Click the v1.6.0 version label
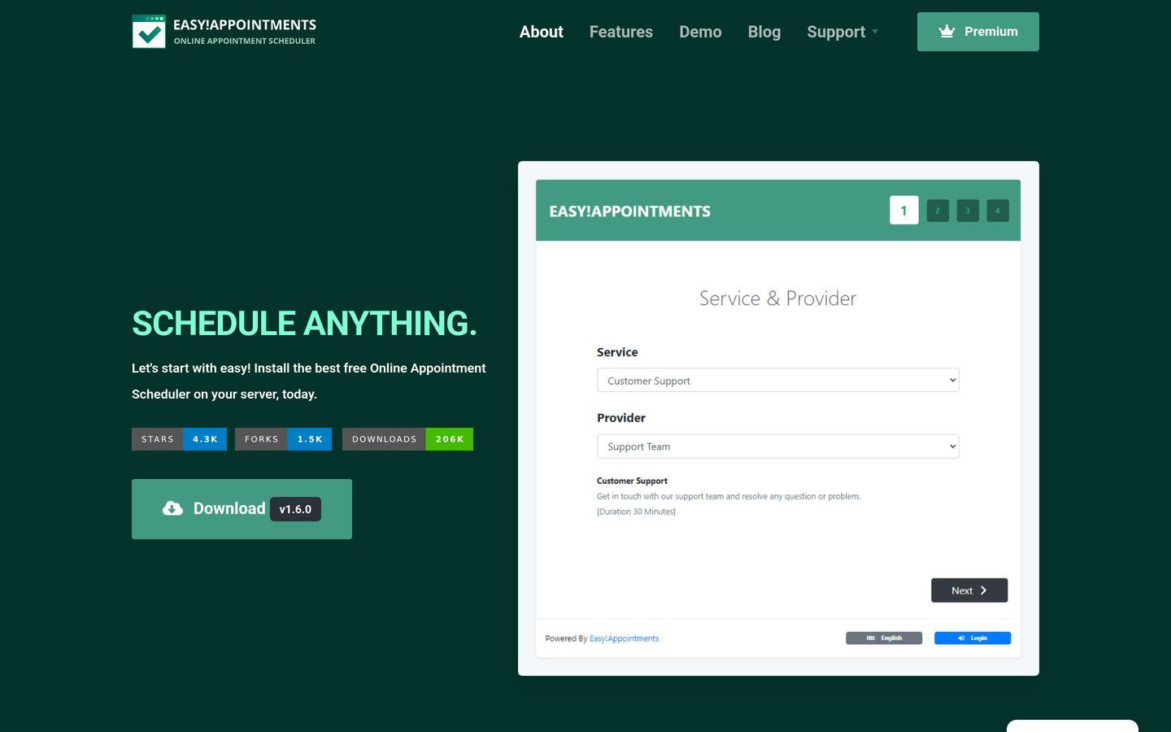This screenshot has width=1171, height=732. pyautogui.click(x=295, y=509)
